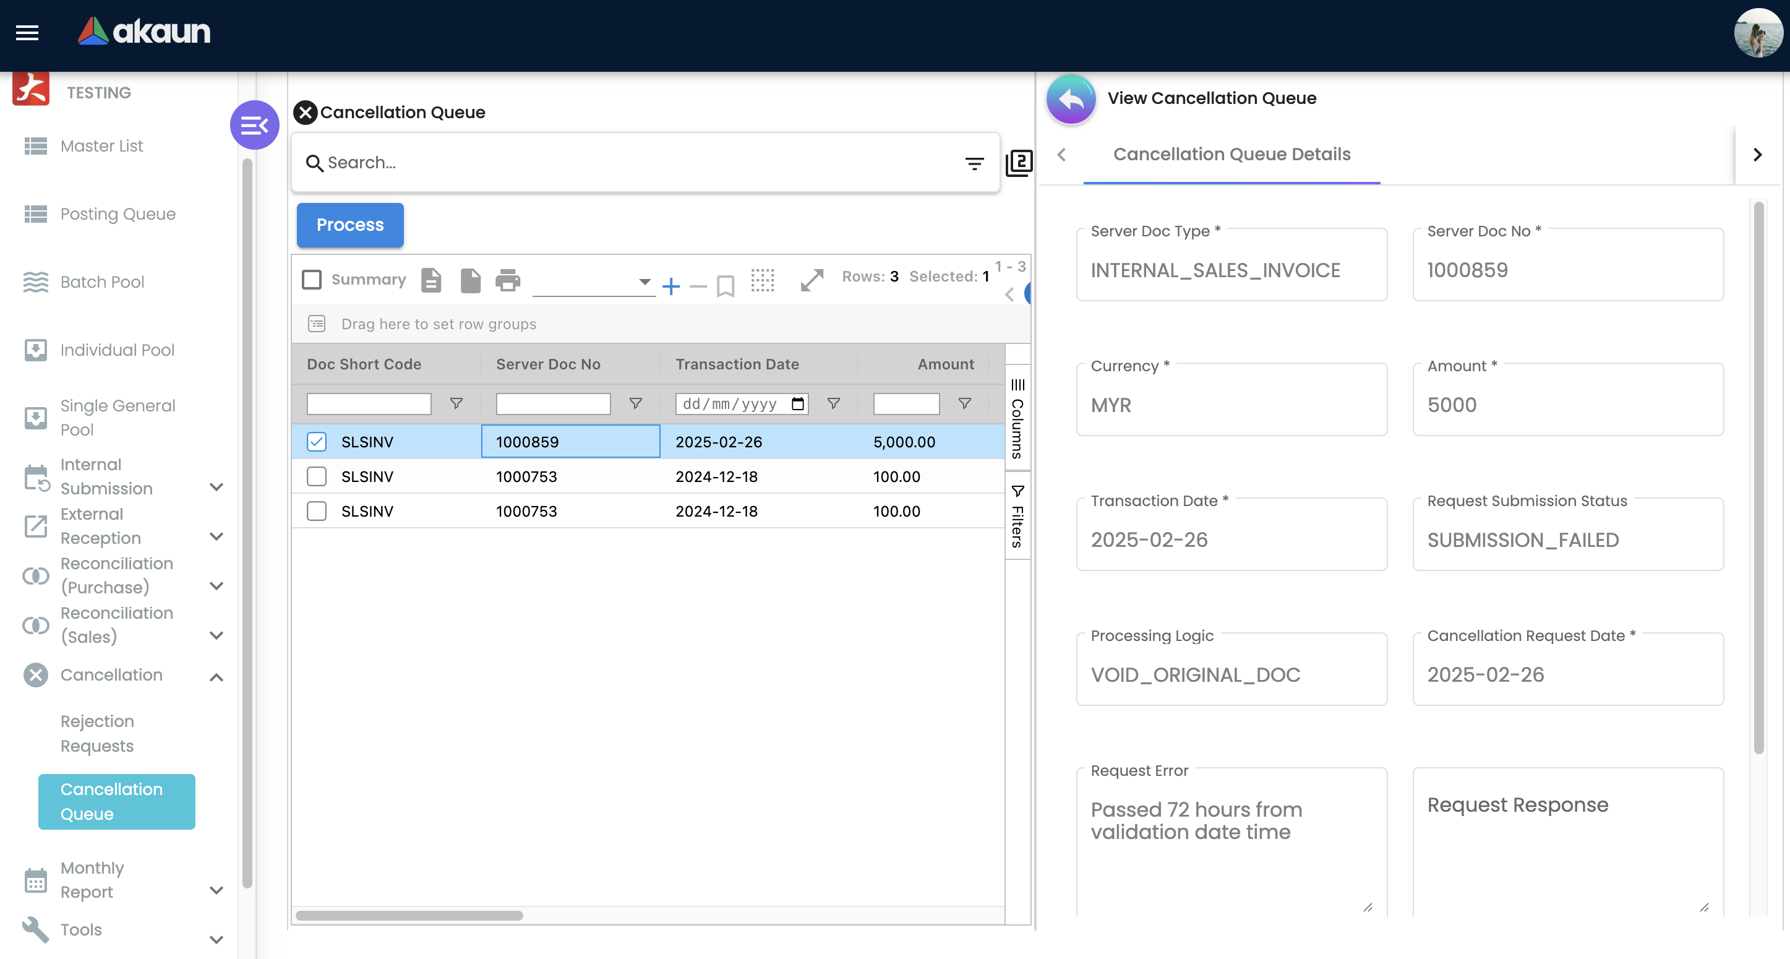
Task: Expand grid to fullscreen with arrows icon
Action: coord(811,280)
